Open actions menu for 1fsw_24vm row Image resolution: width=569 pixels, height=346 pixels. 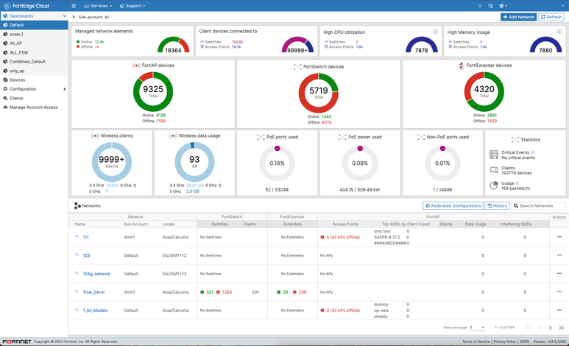559,292
